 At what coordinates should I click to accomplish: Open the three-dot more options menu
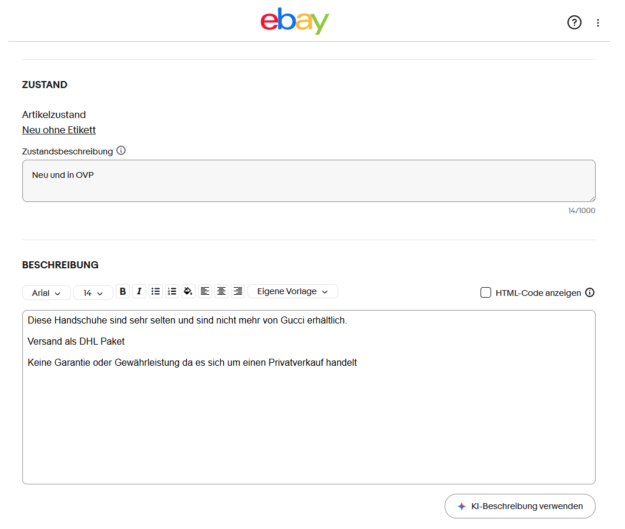pos(598,23)
